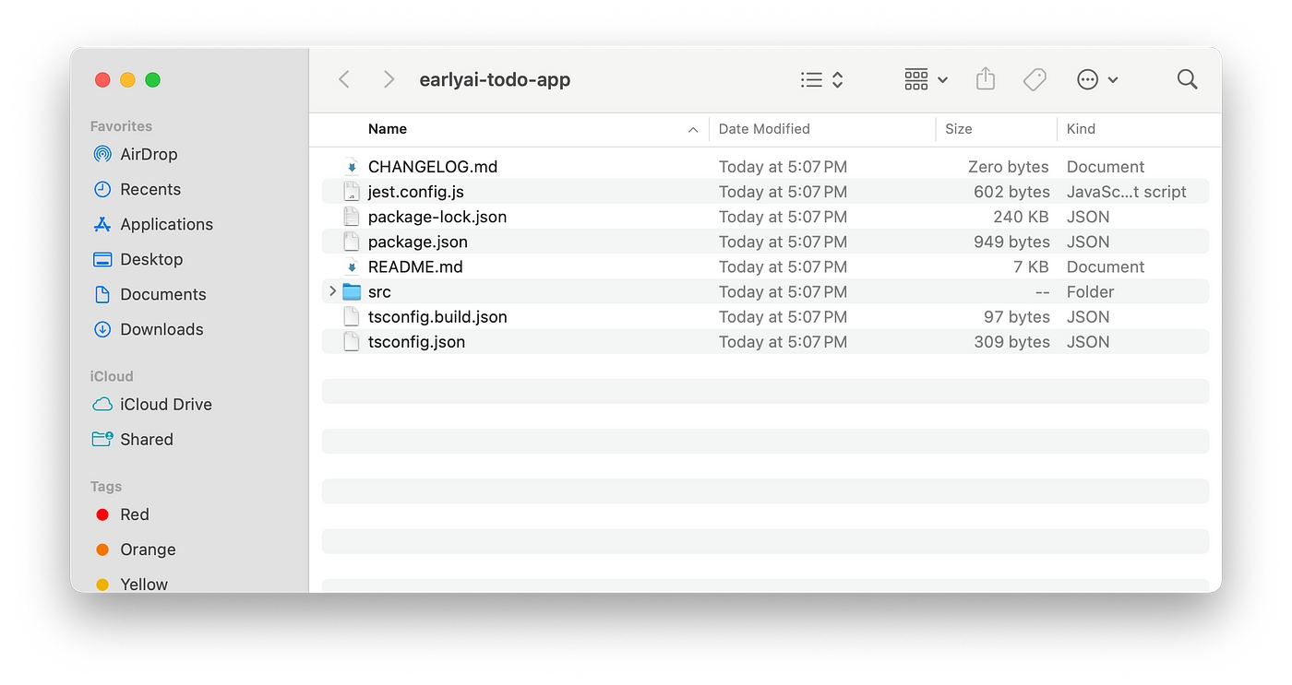Go forward with the right chevron button
Image resolution: width=1292 pixels, height=685 pixels.
(x=389, y=80)
